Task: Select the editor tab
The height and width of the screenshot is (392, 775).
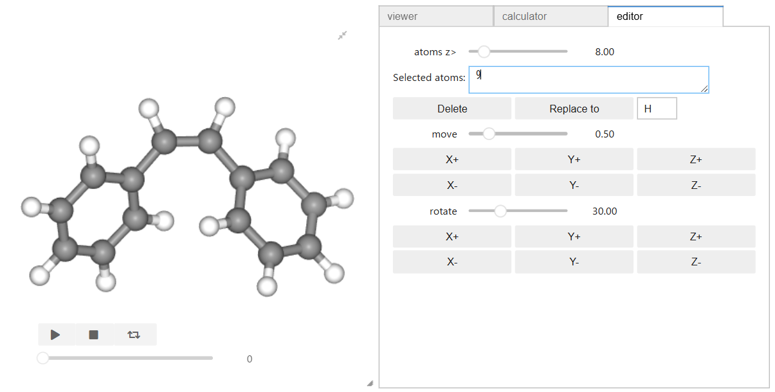Action: click(665, 16)
